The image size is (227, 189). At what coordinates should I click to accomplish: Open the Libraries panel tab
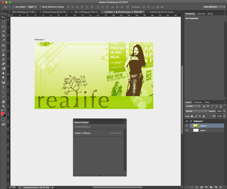tap(201, 14)
